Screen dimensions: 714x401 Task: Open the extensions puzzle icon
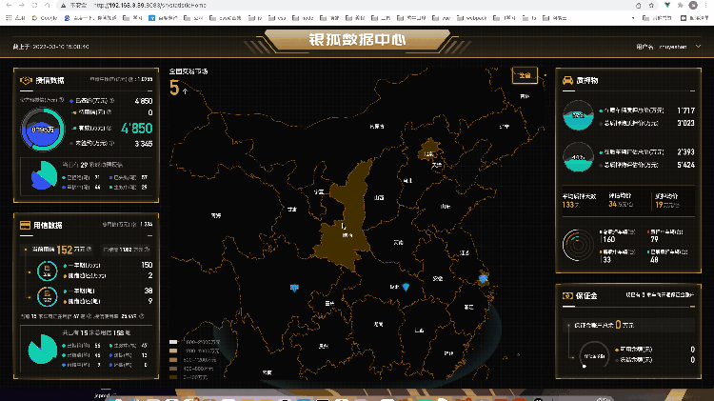(x=681, y=6)
